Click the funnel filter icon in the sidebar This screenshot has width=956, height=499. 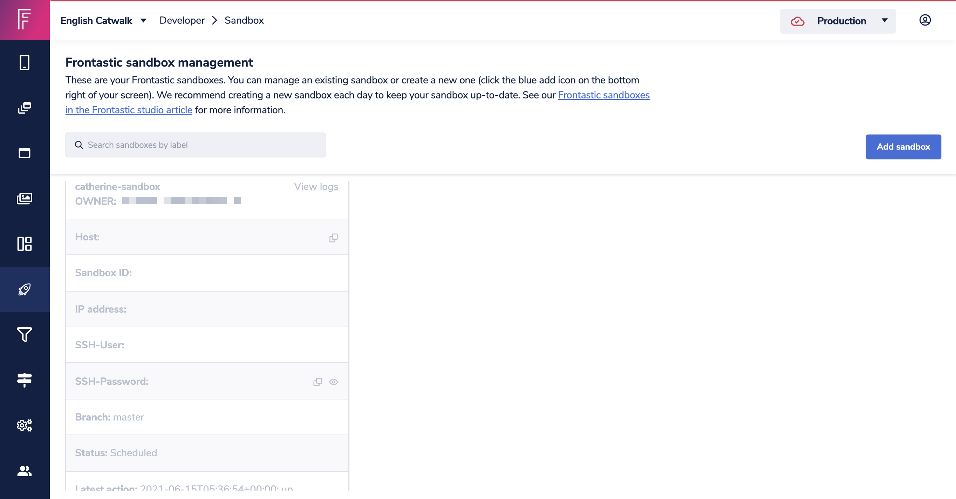25,335
